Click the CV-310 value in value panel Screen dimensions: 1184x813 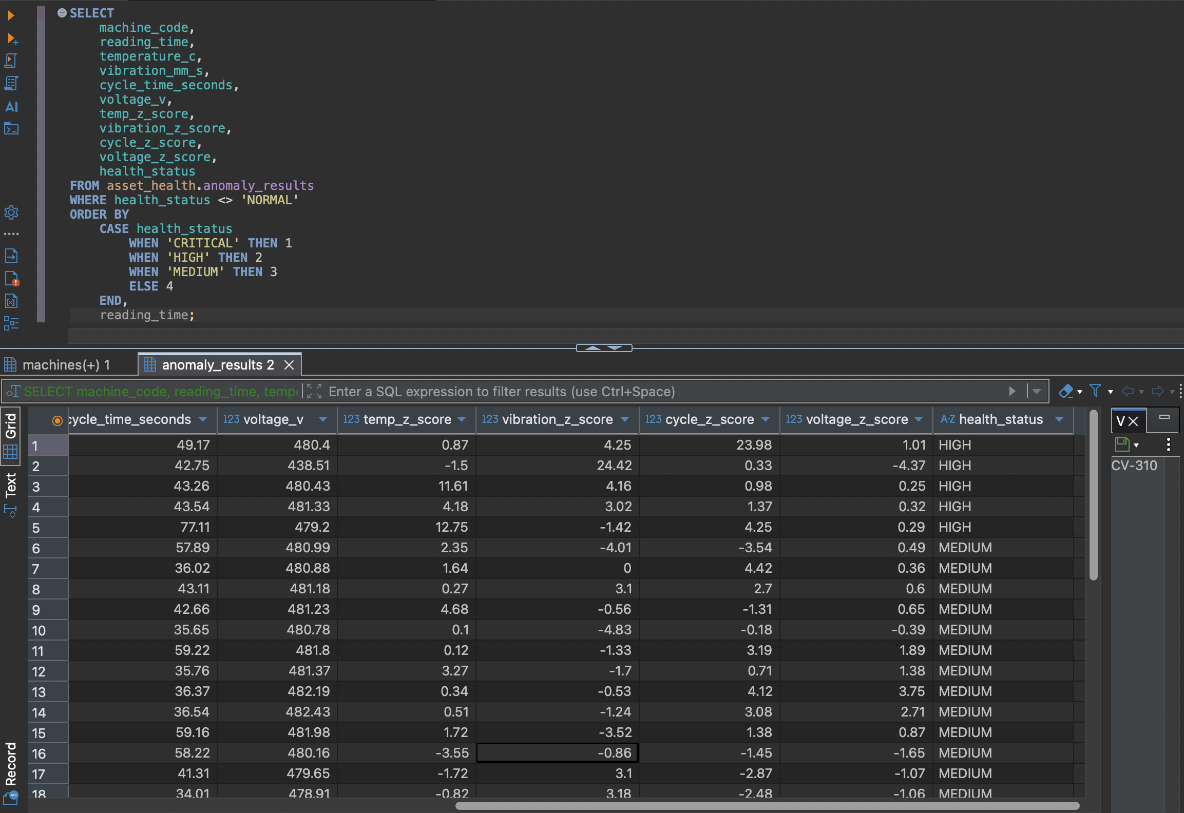tap(1134, 466)
